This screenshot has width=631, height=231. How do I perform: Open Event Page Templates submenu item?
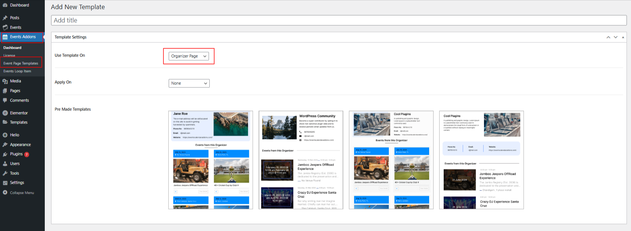[x=21, y=63]
